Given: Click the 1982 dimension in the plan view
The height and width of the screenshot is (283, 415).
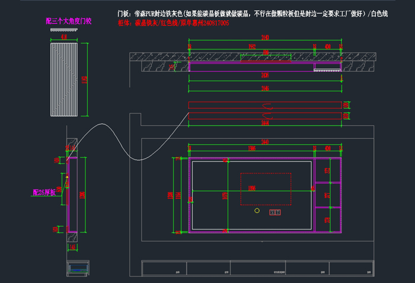Looking at the screenshot, I should pos(252,47).
